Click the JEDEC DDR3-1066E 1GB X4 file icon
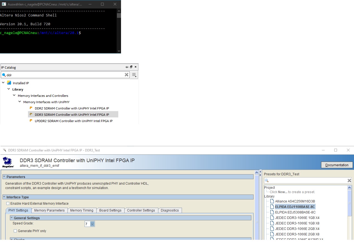This screenshot has width=354, height=245. [x=272, y=218]
